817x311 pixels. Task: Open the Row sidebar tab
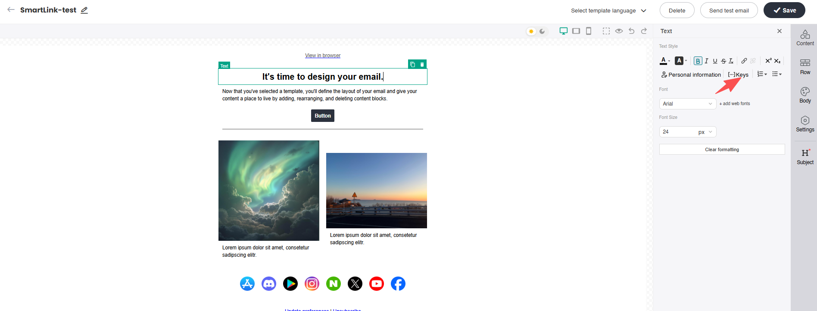(805, 67)
